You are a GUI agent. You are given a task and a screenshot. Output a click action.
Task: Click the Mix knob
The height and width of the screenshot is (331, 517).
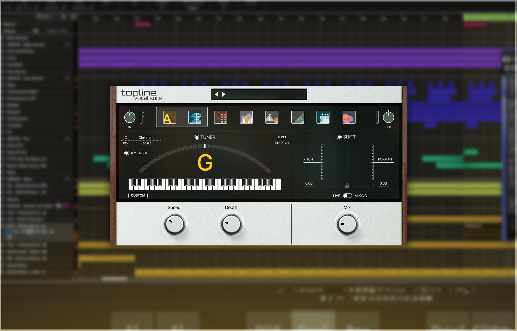tap(347, 224)
